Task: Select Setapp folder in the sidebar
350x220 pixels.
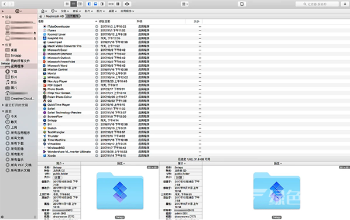Action: click(19, 56)
